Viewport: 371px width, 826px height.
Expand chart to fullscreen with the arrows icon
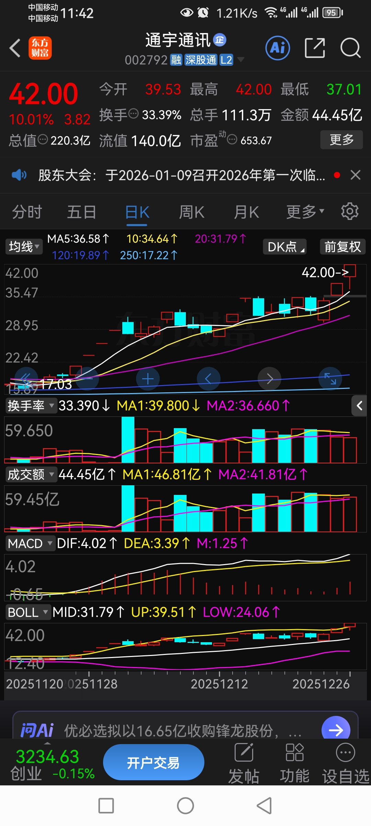pyautogui.click(x=330, y=379)
